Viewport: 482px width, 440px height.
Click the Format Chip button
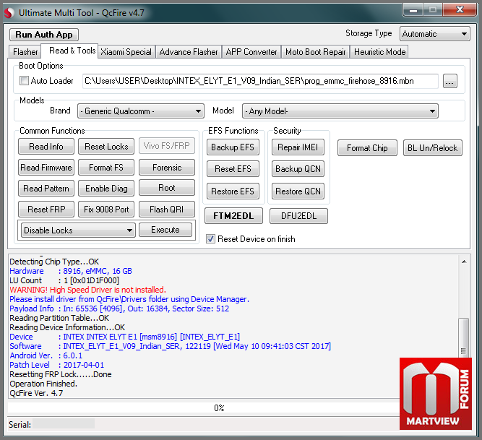[367, 148]
